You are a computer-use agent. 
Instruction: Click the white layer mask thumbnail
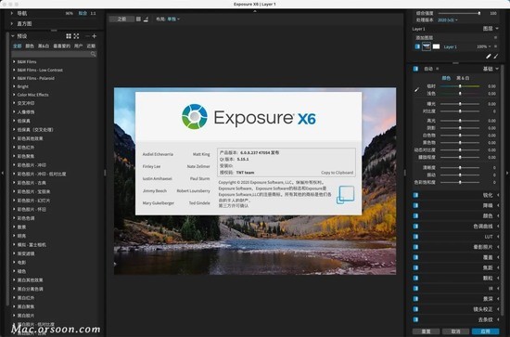tap(436, 46)
